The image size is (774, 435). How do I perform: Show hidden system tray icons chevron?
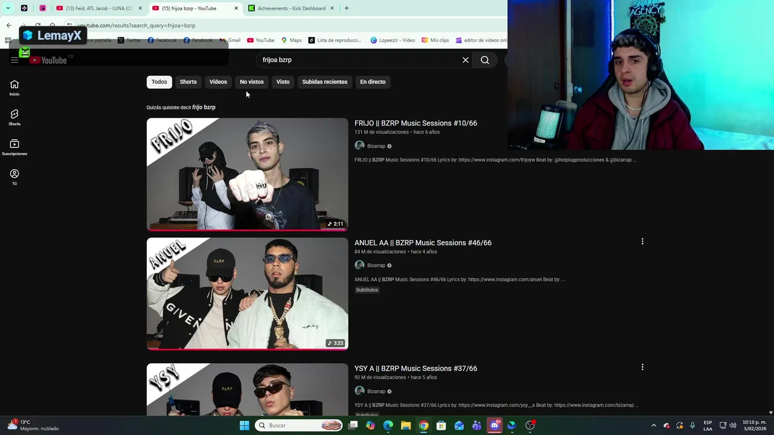(654, 425)
